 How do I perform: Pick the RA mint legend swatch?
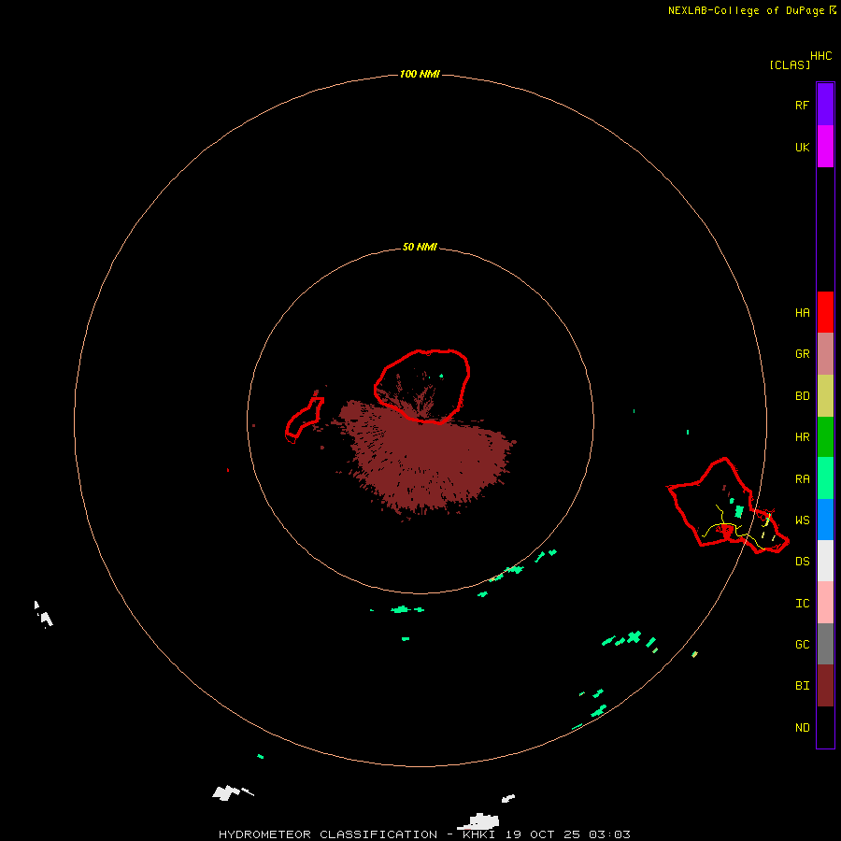point(825,478)
